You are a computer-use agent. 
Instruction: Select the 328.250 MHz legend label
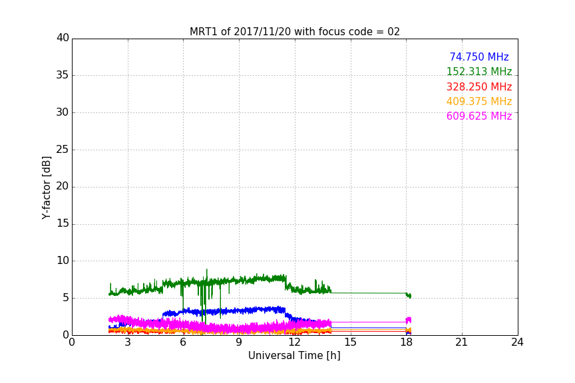tap(479, 87)
